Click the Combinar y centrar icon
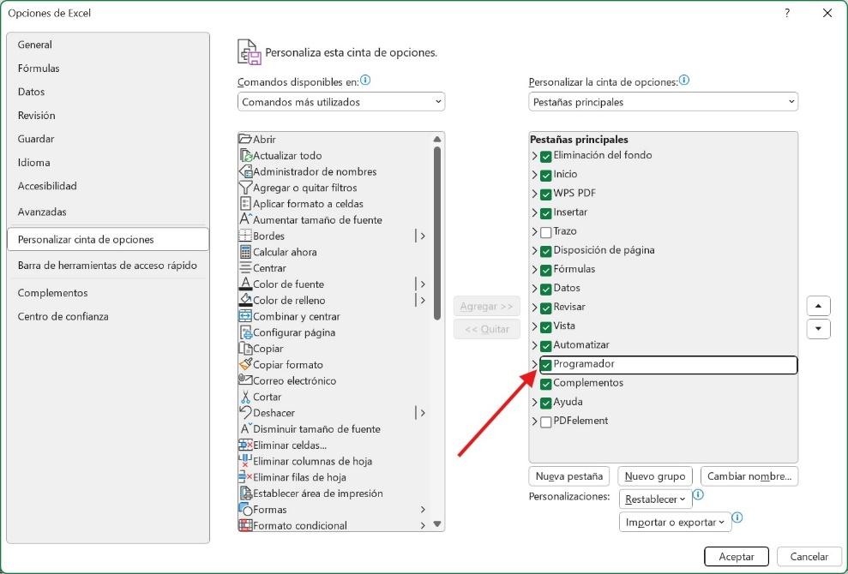Image resolution: width=848 pixels, height=574 pixels. click(245, 316)
